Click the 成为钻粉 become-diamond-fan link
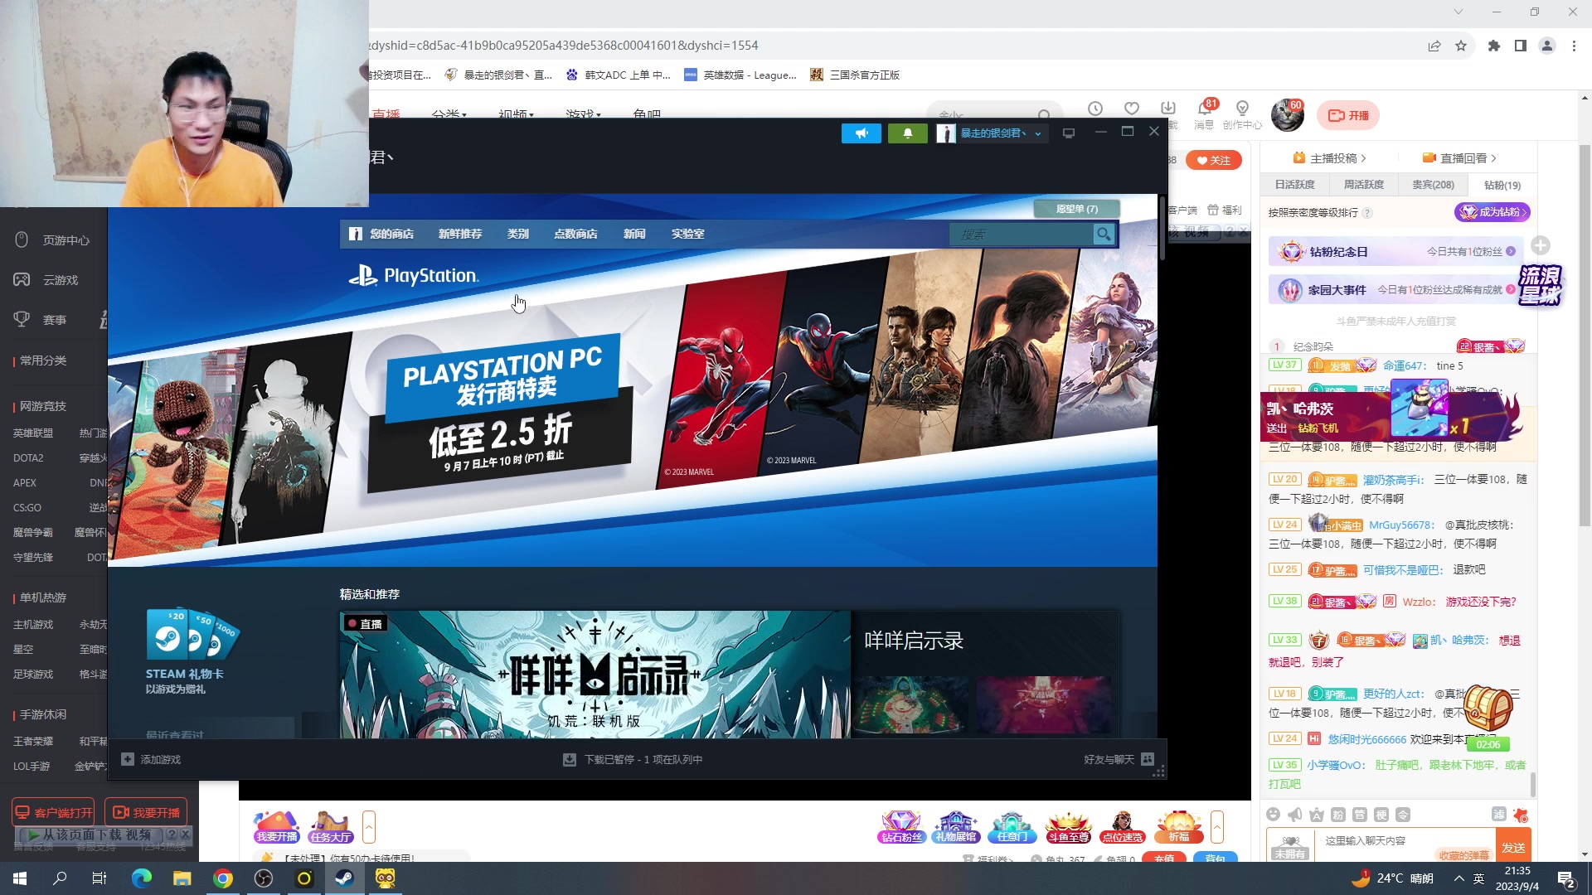The height and width of the screenshot is (895, 1592). [x=1492, y=212]
